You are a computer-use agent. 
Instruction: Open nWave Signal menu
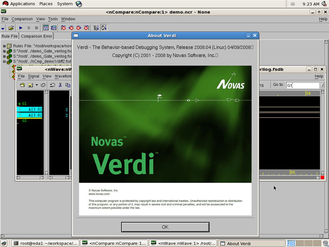click(34, 76)
